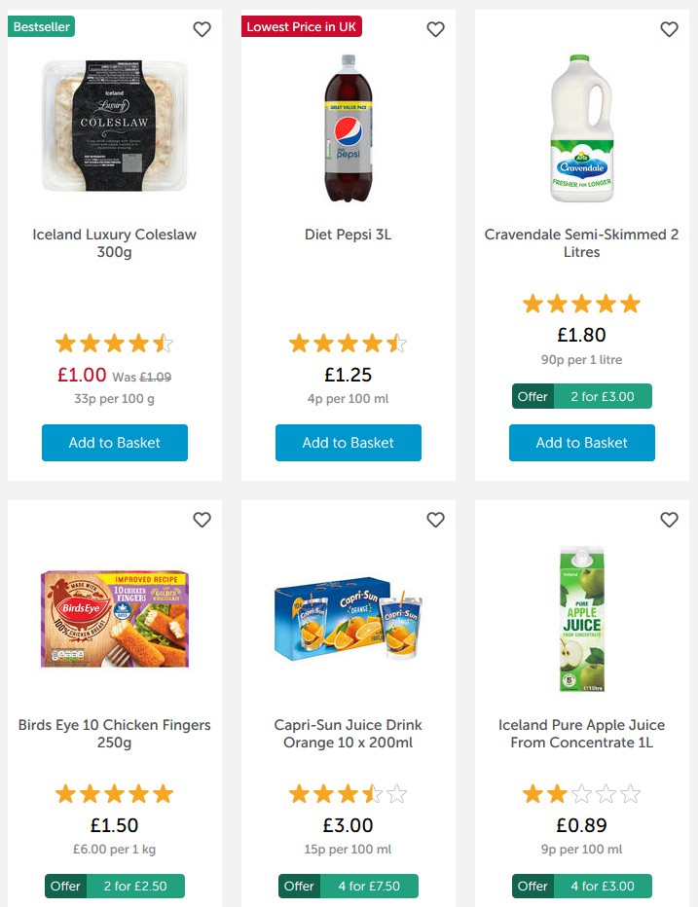The width and height of the screenshot is (698, 907).
Task: Click the Birds Eye 10 Chicken Fingers title
Action: click(114, 733)
